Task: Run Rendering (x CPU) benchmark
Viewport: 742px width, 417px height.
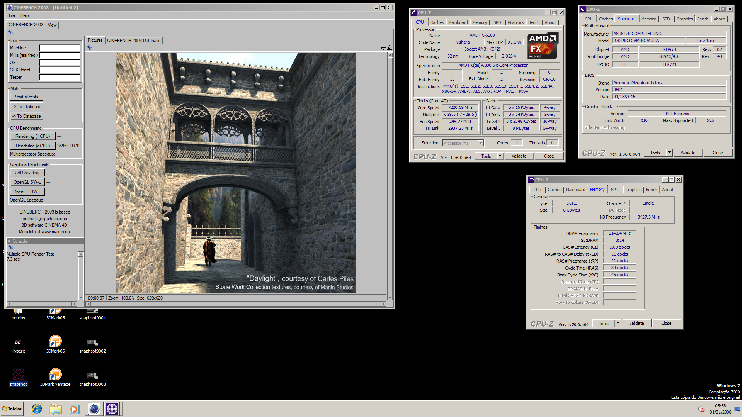Action: [33, 146]
